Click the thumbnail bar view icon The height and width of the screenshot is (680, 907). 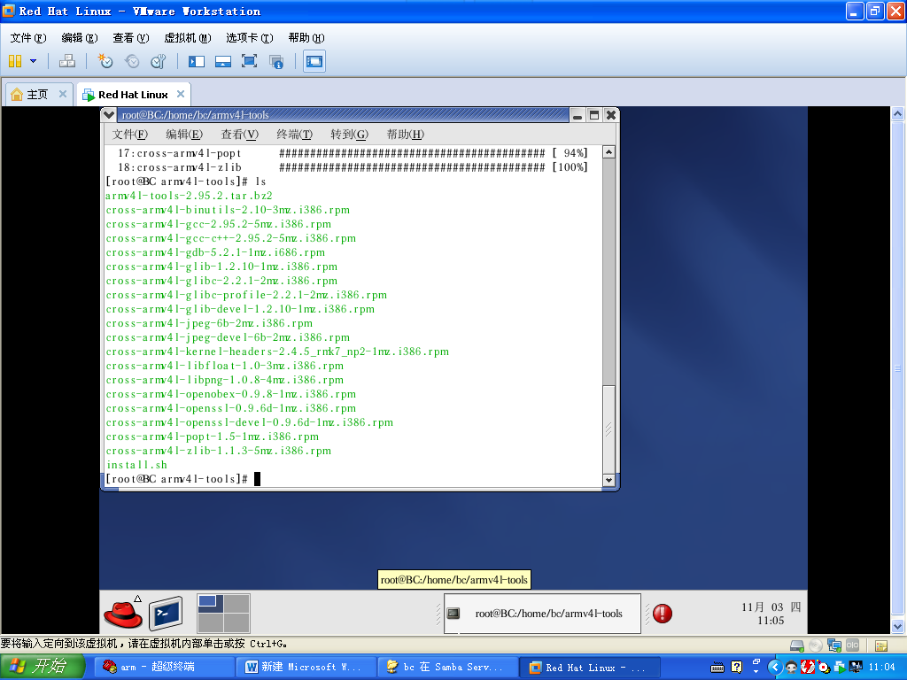click(222, 61)
